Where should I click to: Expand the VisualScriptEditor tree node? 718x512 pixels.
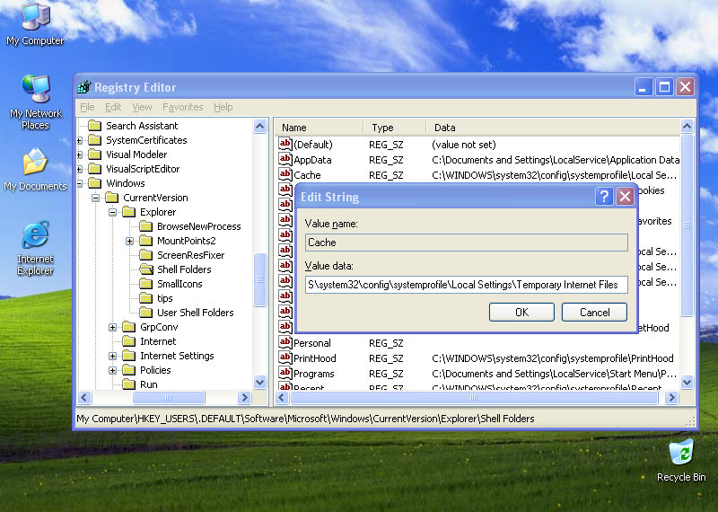point(80,169)
